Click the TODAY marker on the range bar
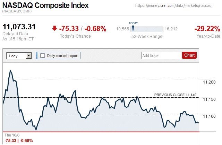This screenshot has height=145, width=222. tap(133, 29)
